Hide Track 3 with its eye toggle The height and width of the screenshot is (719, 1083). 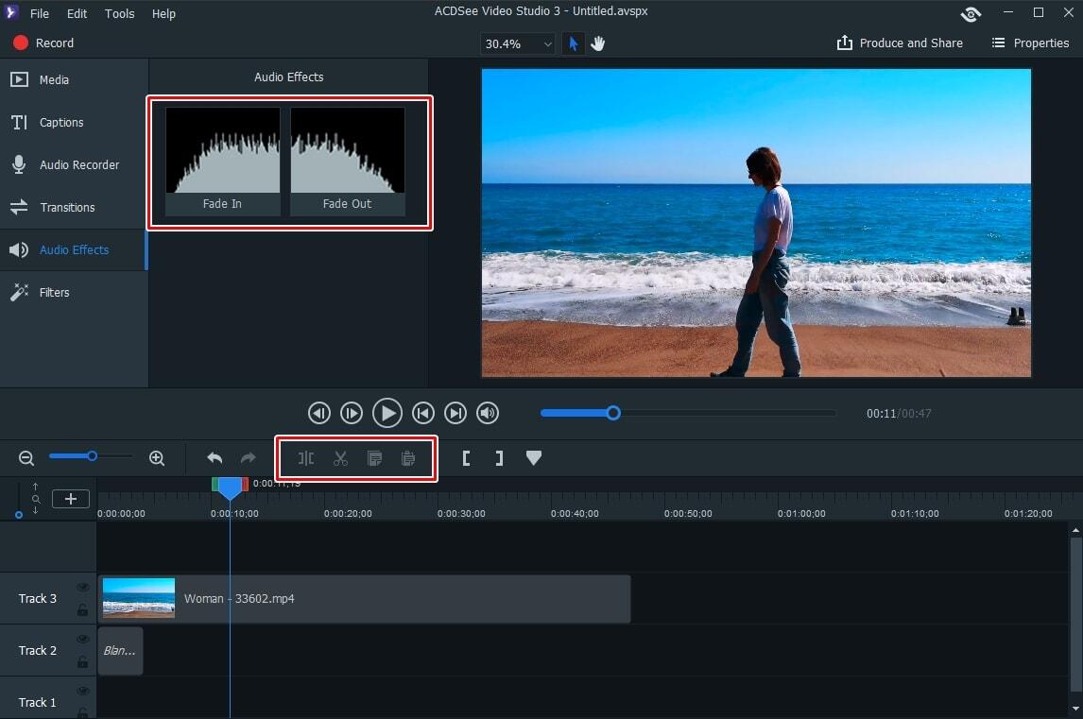83,587
